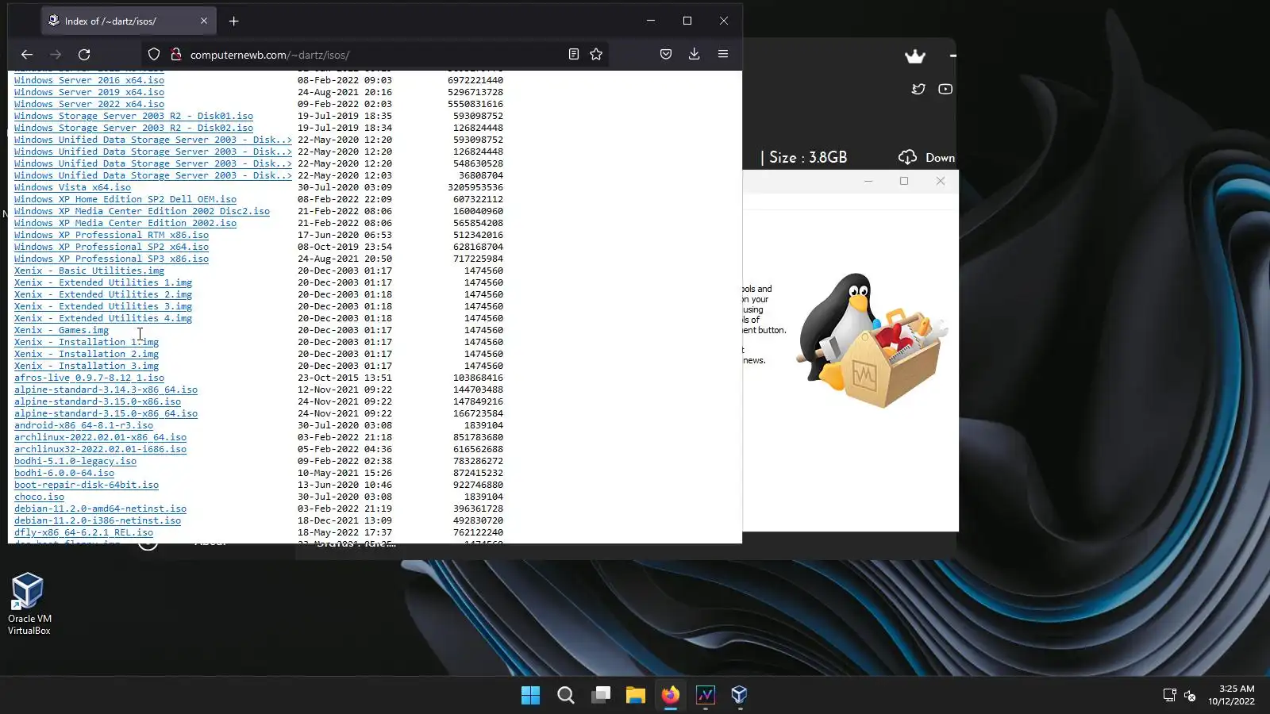Download 'Windows XP Professional SP2 x64.iso'
The height and width of the screenshot is (714, 1270).
pos(111,247)
